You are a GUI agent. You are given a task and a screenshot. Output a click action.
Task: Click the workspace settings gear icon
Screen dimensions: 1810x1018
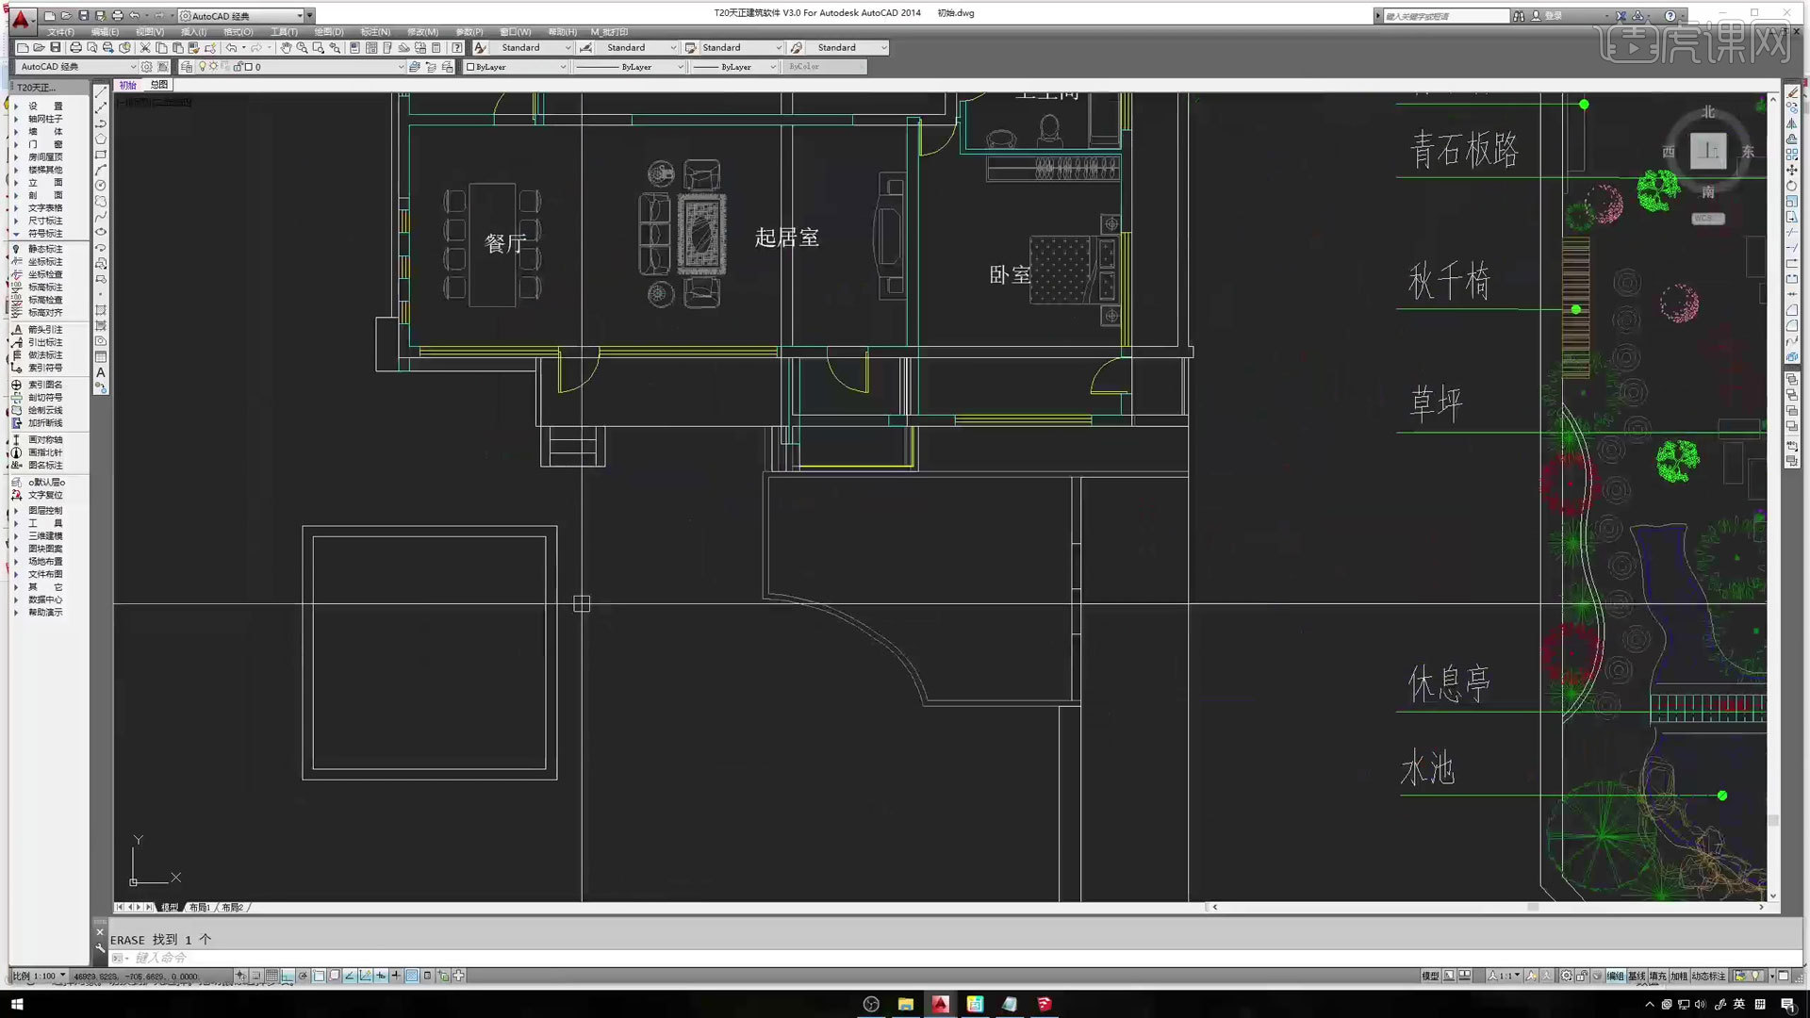tap(146, 67)
